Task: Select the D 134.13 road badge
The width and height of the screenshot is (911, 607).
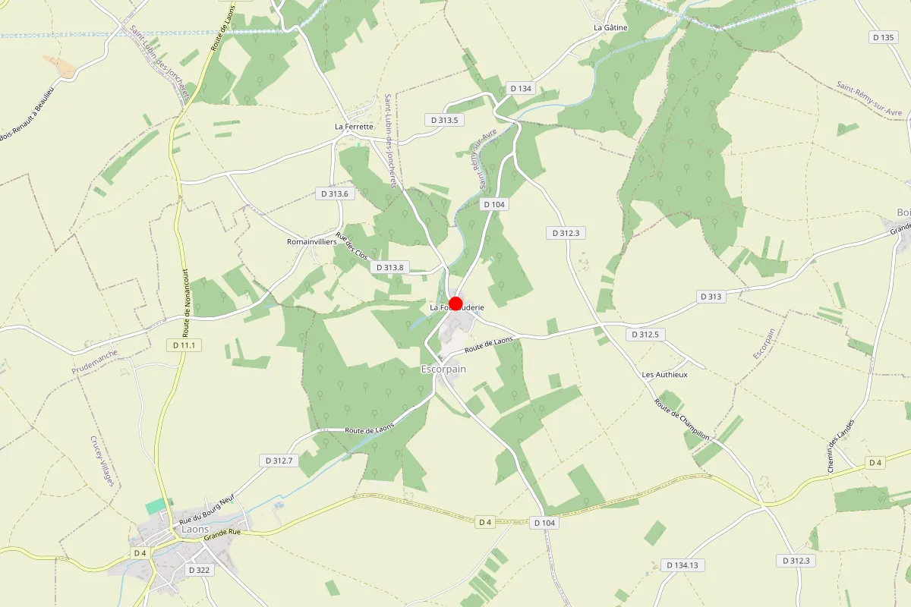Action: pos(683,565)
